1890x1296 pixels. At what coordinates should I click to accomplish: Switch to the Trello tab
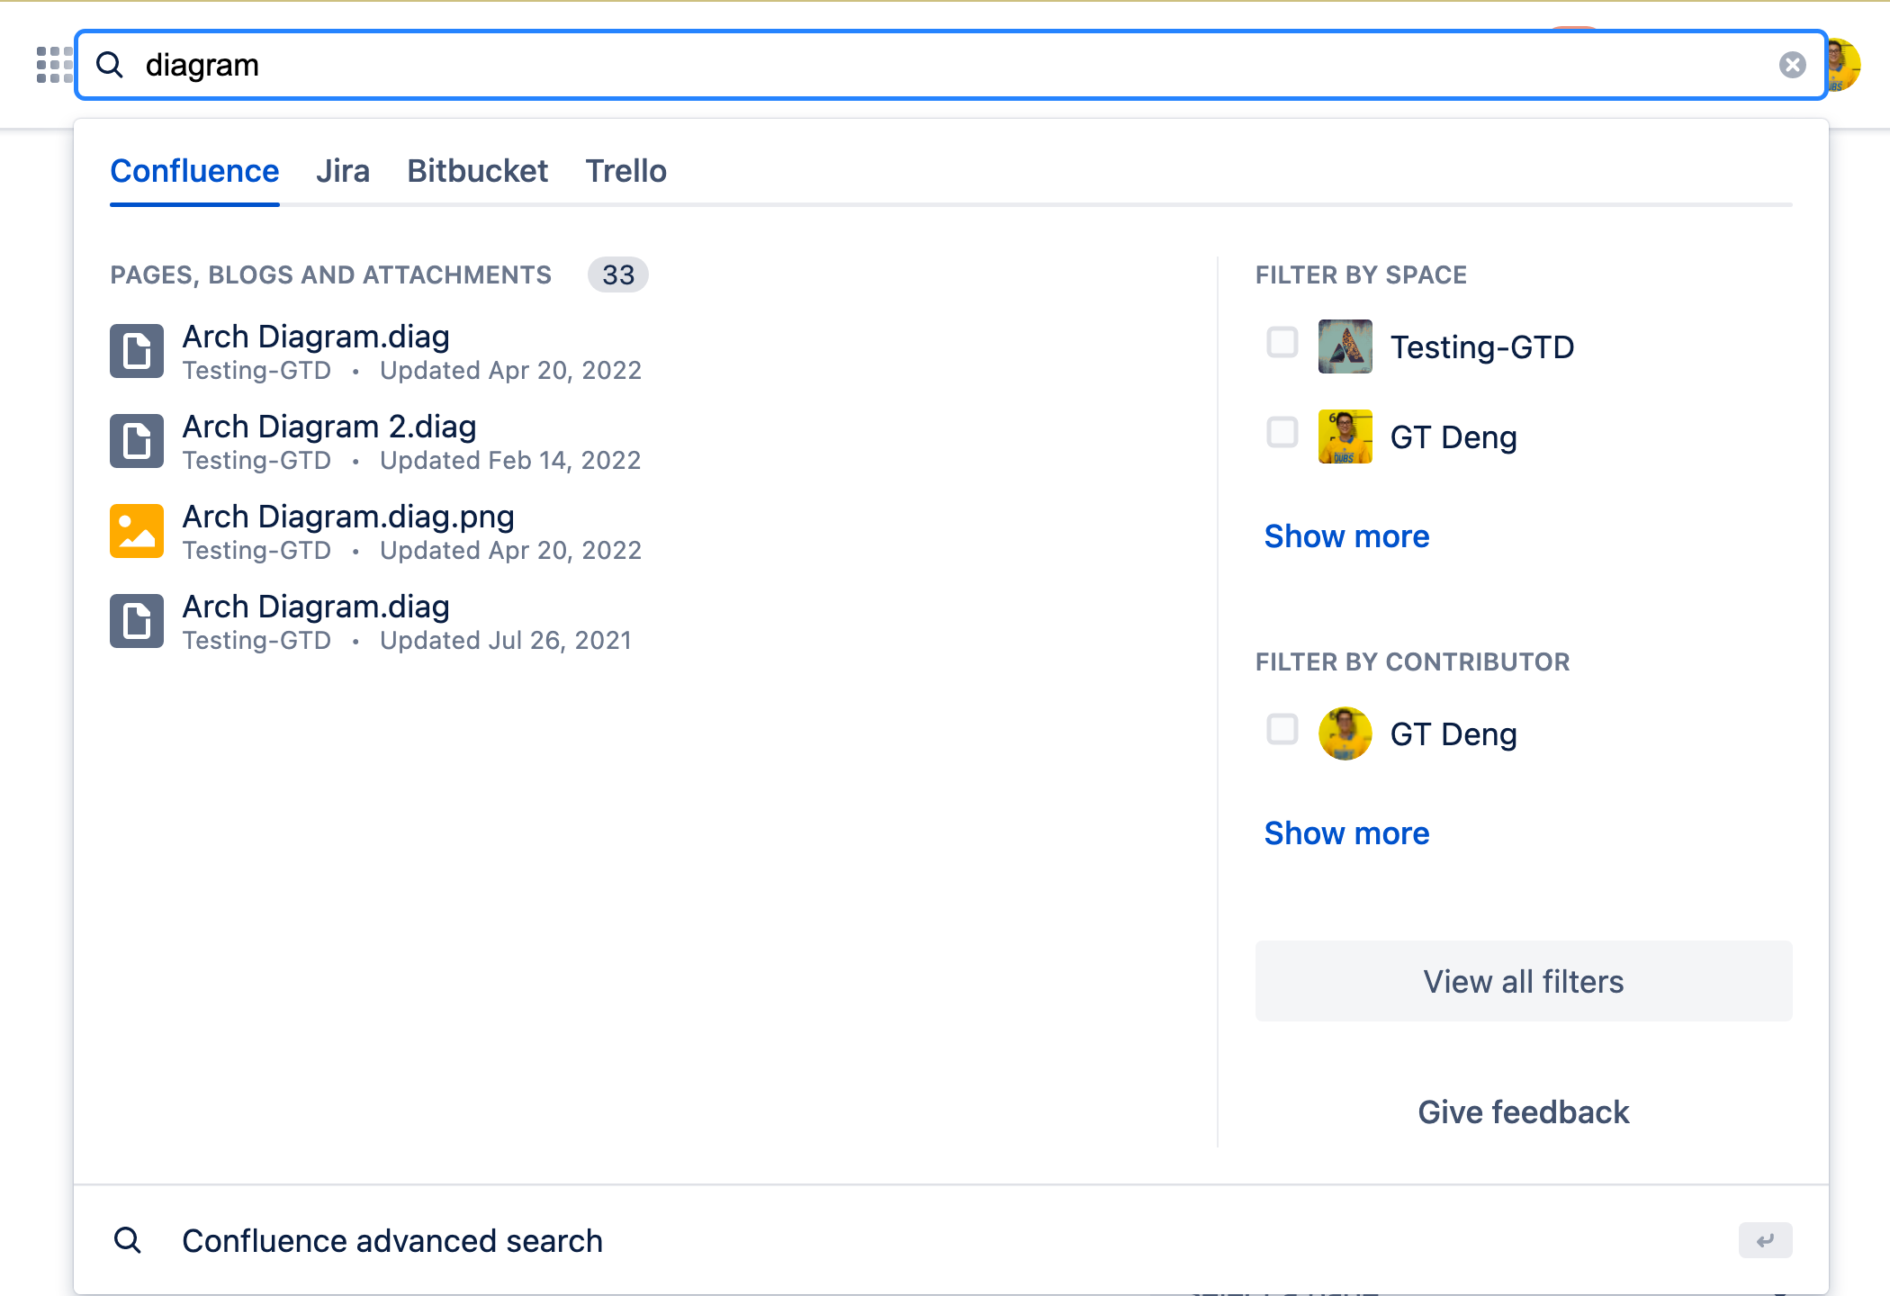pos(626,171)
